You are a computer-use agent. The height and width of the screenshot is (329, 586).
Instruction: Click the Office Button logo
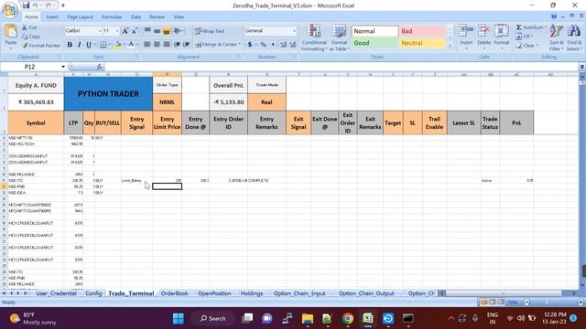click(x=10, y=10)
